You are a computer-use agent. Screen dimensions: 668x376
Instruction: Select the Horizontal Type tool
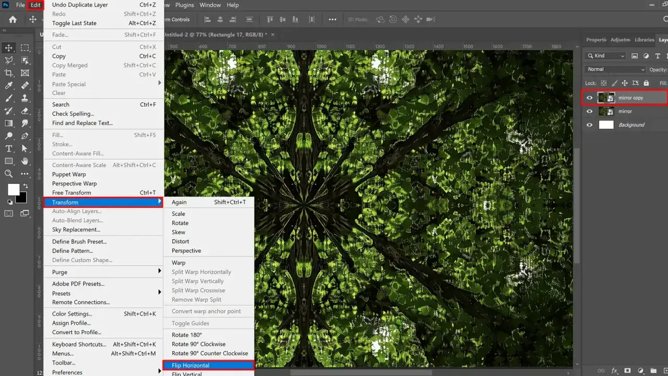pyautogui.click(x=9, y=149)
